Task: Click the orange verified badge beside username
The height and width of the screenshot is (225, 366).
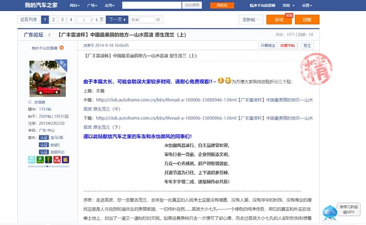Action: (x=62, y=48)
